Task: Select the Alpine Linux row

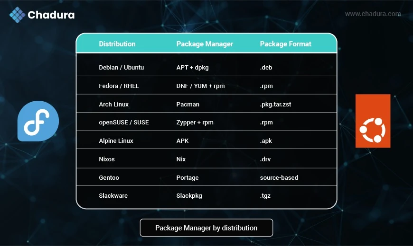Action: point(206,141)
